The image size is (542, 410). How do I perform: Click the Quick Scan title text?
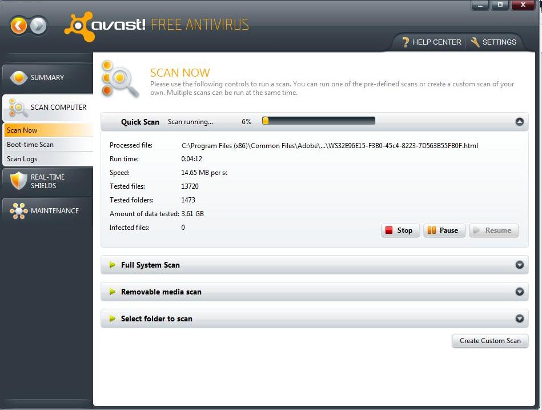coord(140,122)
